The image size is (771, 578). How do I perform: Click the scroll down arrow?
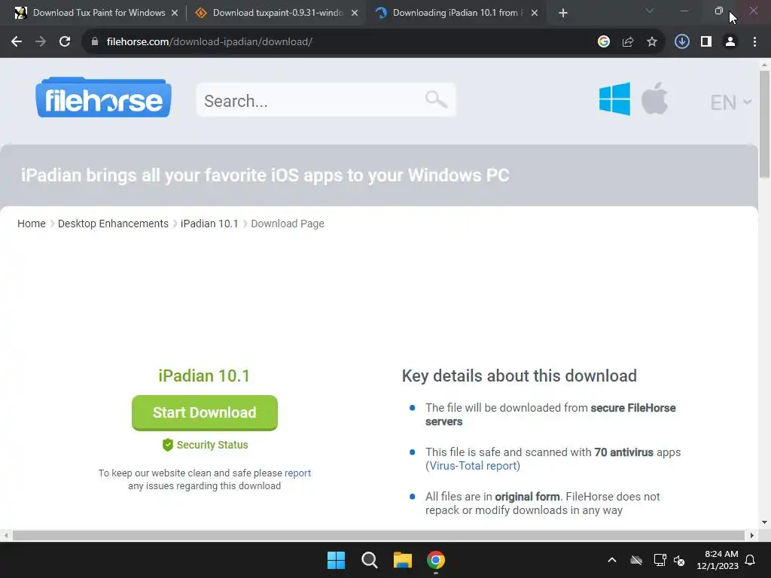point(764,522)
